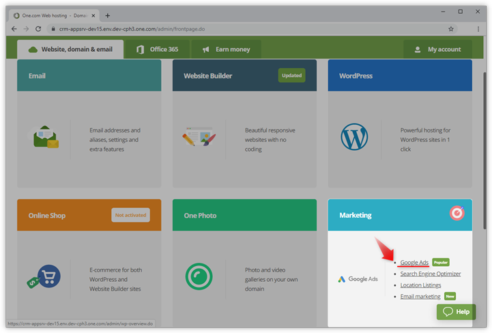
Task: Click the New badge next to Email marketing
Action: tap(450, 296)
